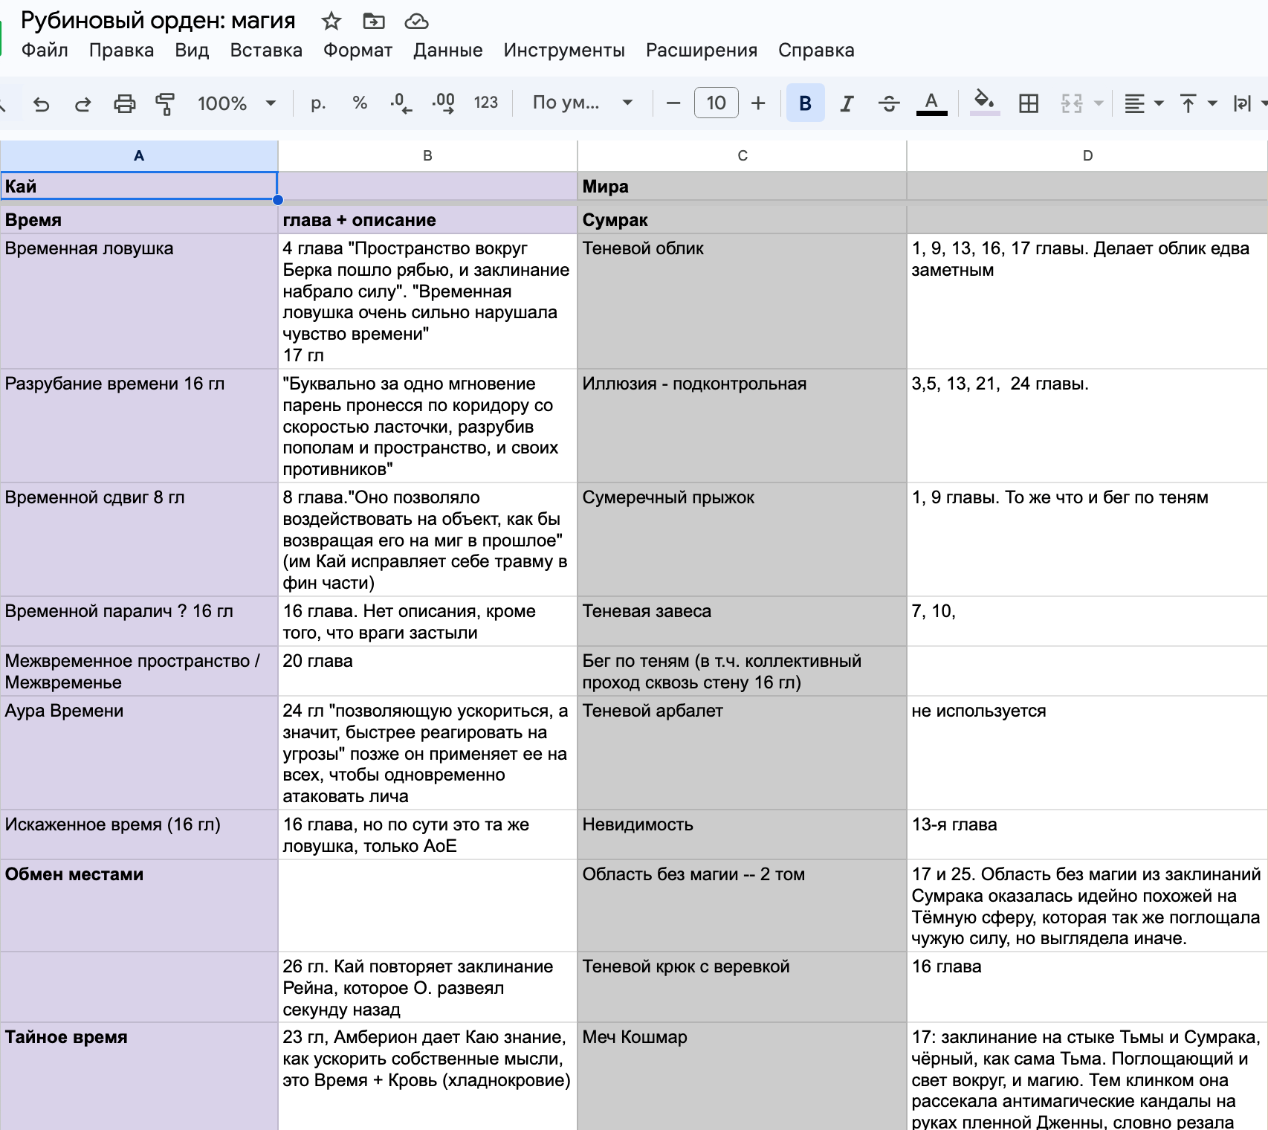Select the Paint format roller tool
Viewport: 1268px width, 1130px height.
click(165, 103)
